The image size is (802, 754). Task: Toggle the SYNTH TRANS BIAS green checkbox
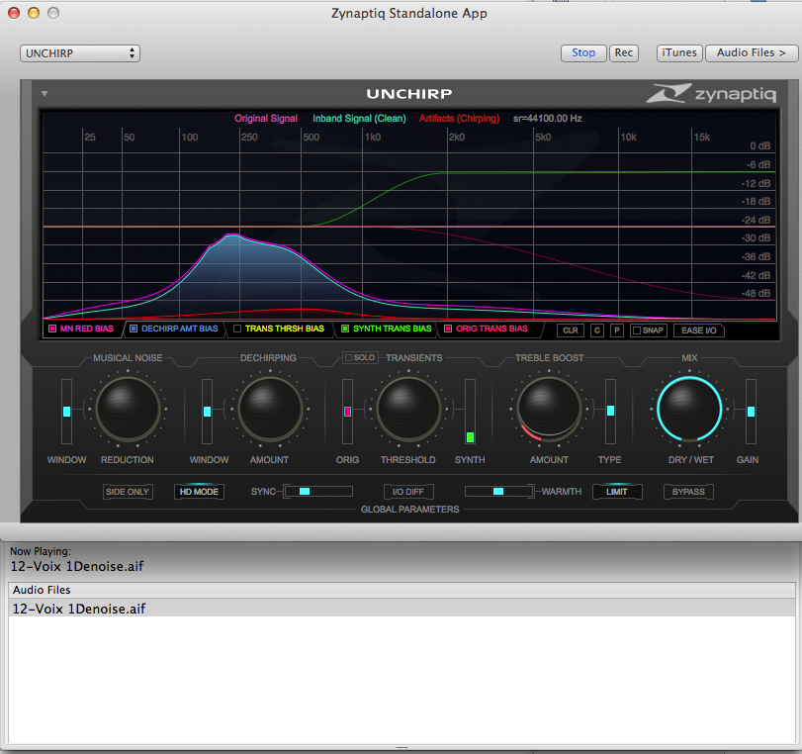point(345,329)
